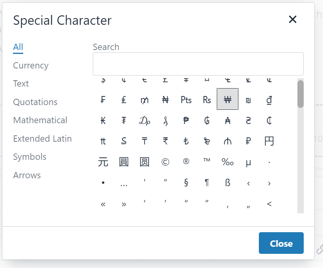Pick the Russian ruble ₽ symbol
This screenshot has height=268, width=323.
248,141
